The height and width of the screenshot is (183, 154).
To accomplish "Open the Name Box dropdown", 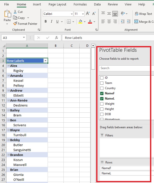I will point(24,38).
